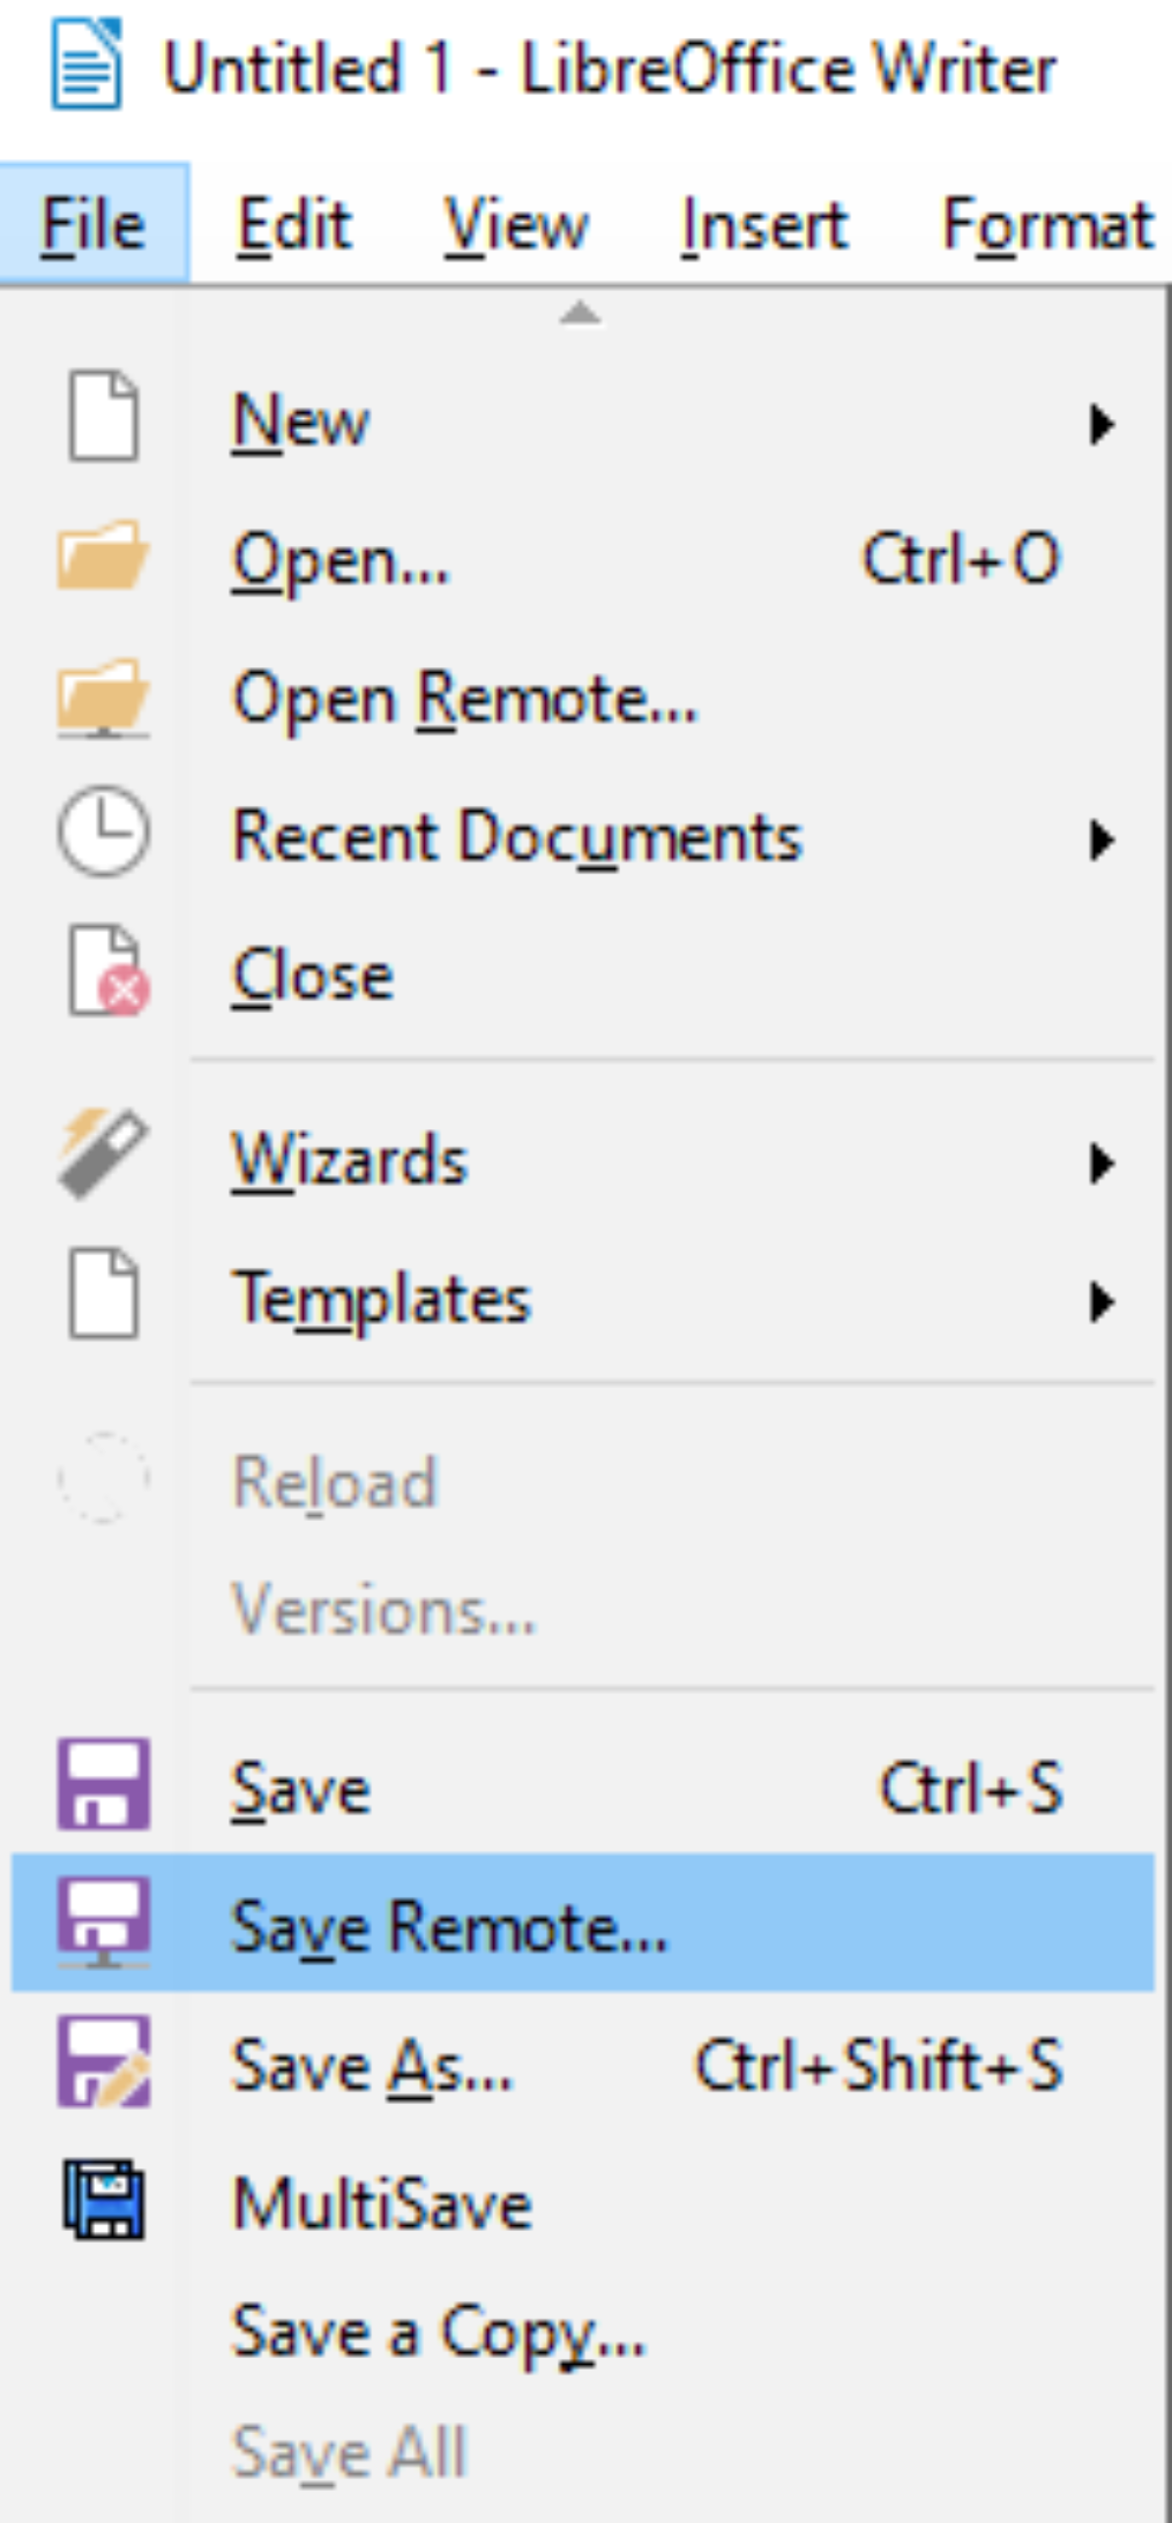Open the Edit menu

294,225
